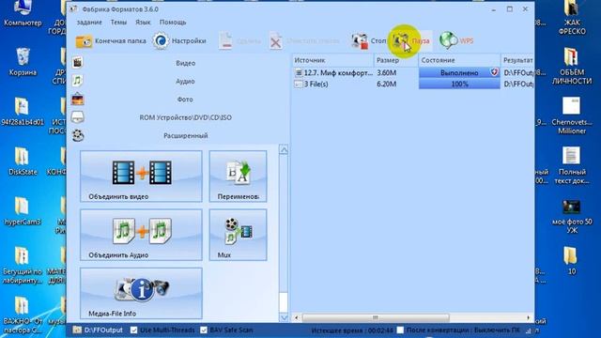Open the ВАЖНО От пастора desktop folder
Viewport: 601px width, 338px height.
[x=23, y=315]
